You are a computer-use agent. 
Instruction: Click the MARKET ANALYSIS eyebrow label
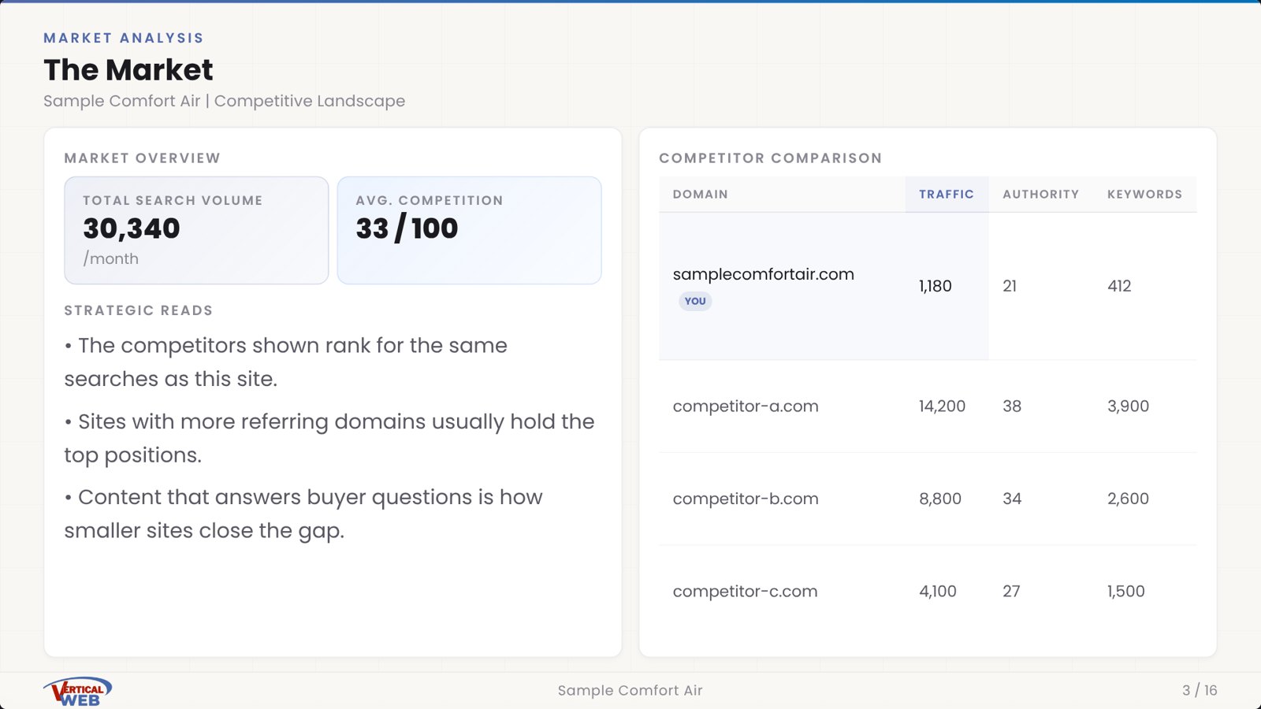pyautogui.click(x=124, y=38)
